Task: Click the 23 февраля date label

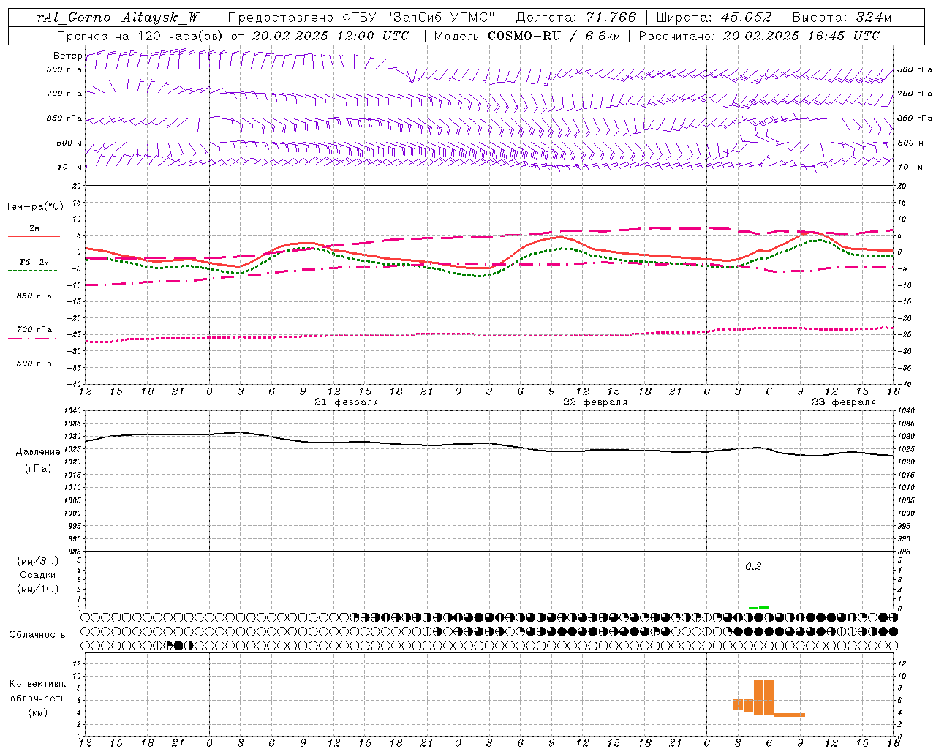Action: [844, 402]
